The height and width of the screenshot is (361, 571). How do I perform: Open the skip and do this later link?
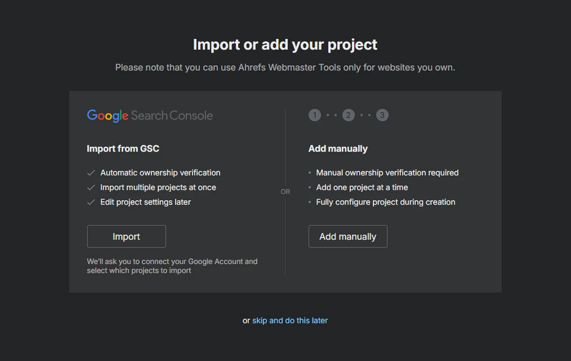[290, 321]
